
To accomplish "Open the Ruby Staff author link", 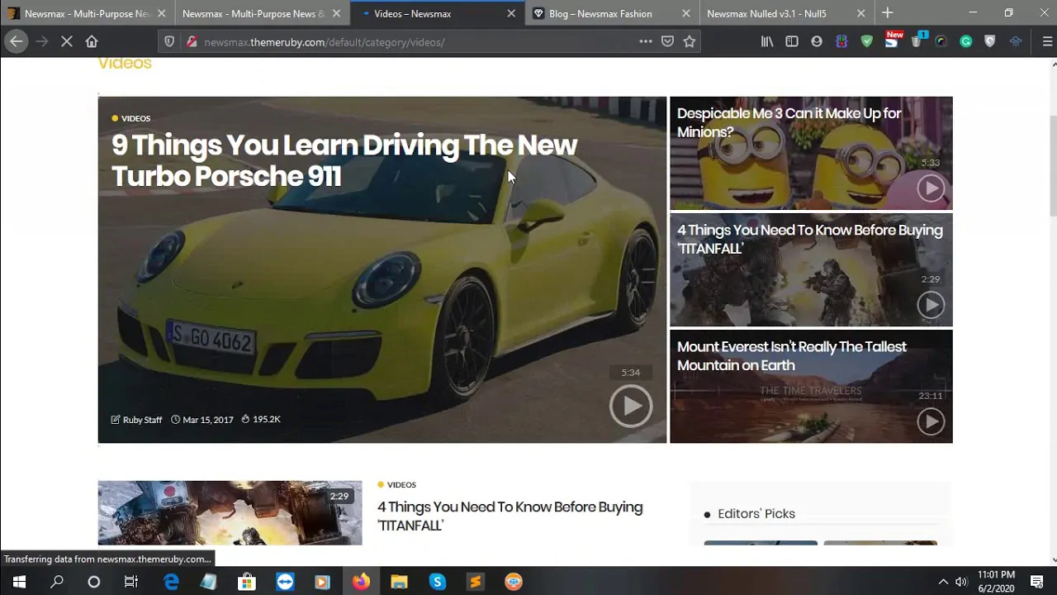I will pos(142,420).
